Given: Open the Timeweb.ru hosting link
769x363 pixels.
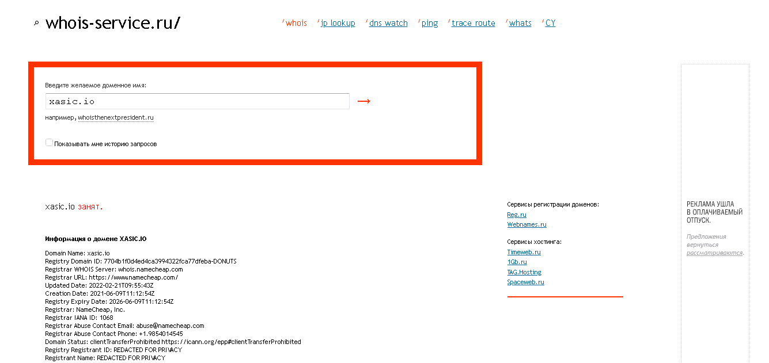Looking at the screenshot, I should click(524, 252).
